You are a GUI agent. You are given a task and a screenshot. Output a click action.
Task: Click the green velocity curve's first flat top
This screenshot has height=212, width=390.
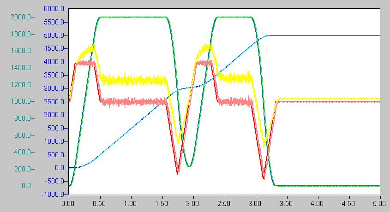(133, 17)
